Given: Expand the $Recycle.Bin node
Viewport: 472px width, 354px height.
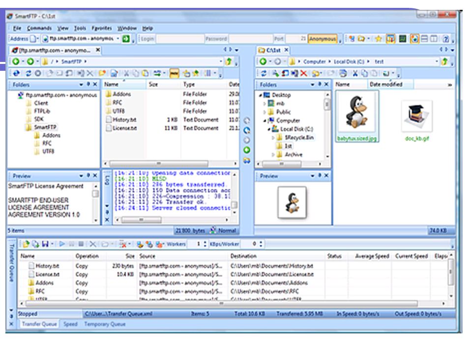Looking at the screenshot, I should coord(273,138).
